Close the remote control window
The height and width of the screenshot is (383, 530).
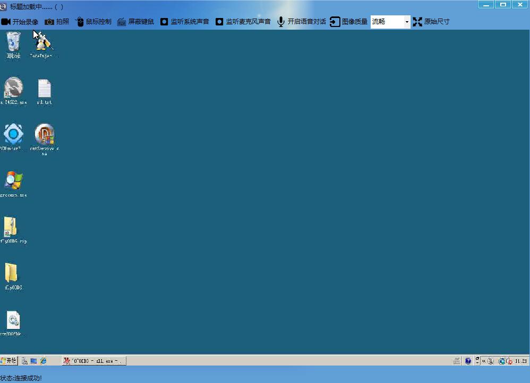point(520,4)
